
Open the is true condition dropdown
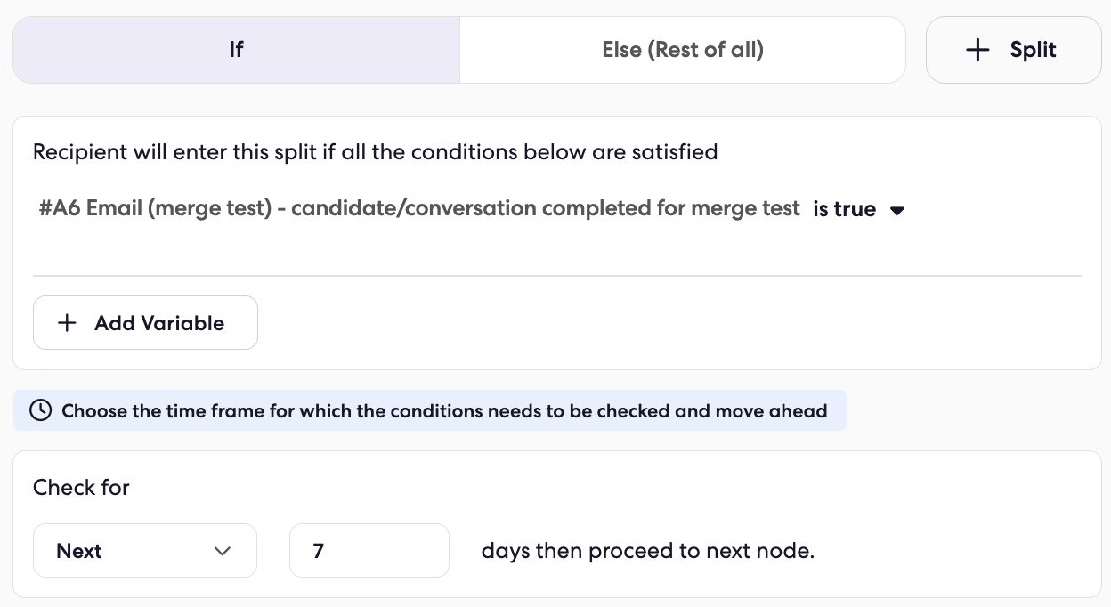[x=859, y=209]
